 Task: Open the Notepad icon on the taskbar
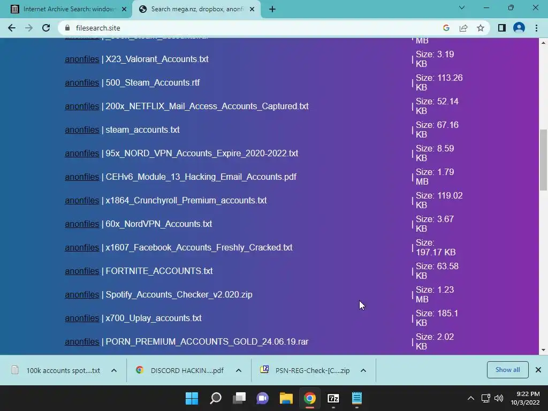[x=357, y=398]
